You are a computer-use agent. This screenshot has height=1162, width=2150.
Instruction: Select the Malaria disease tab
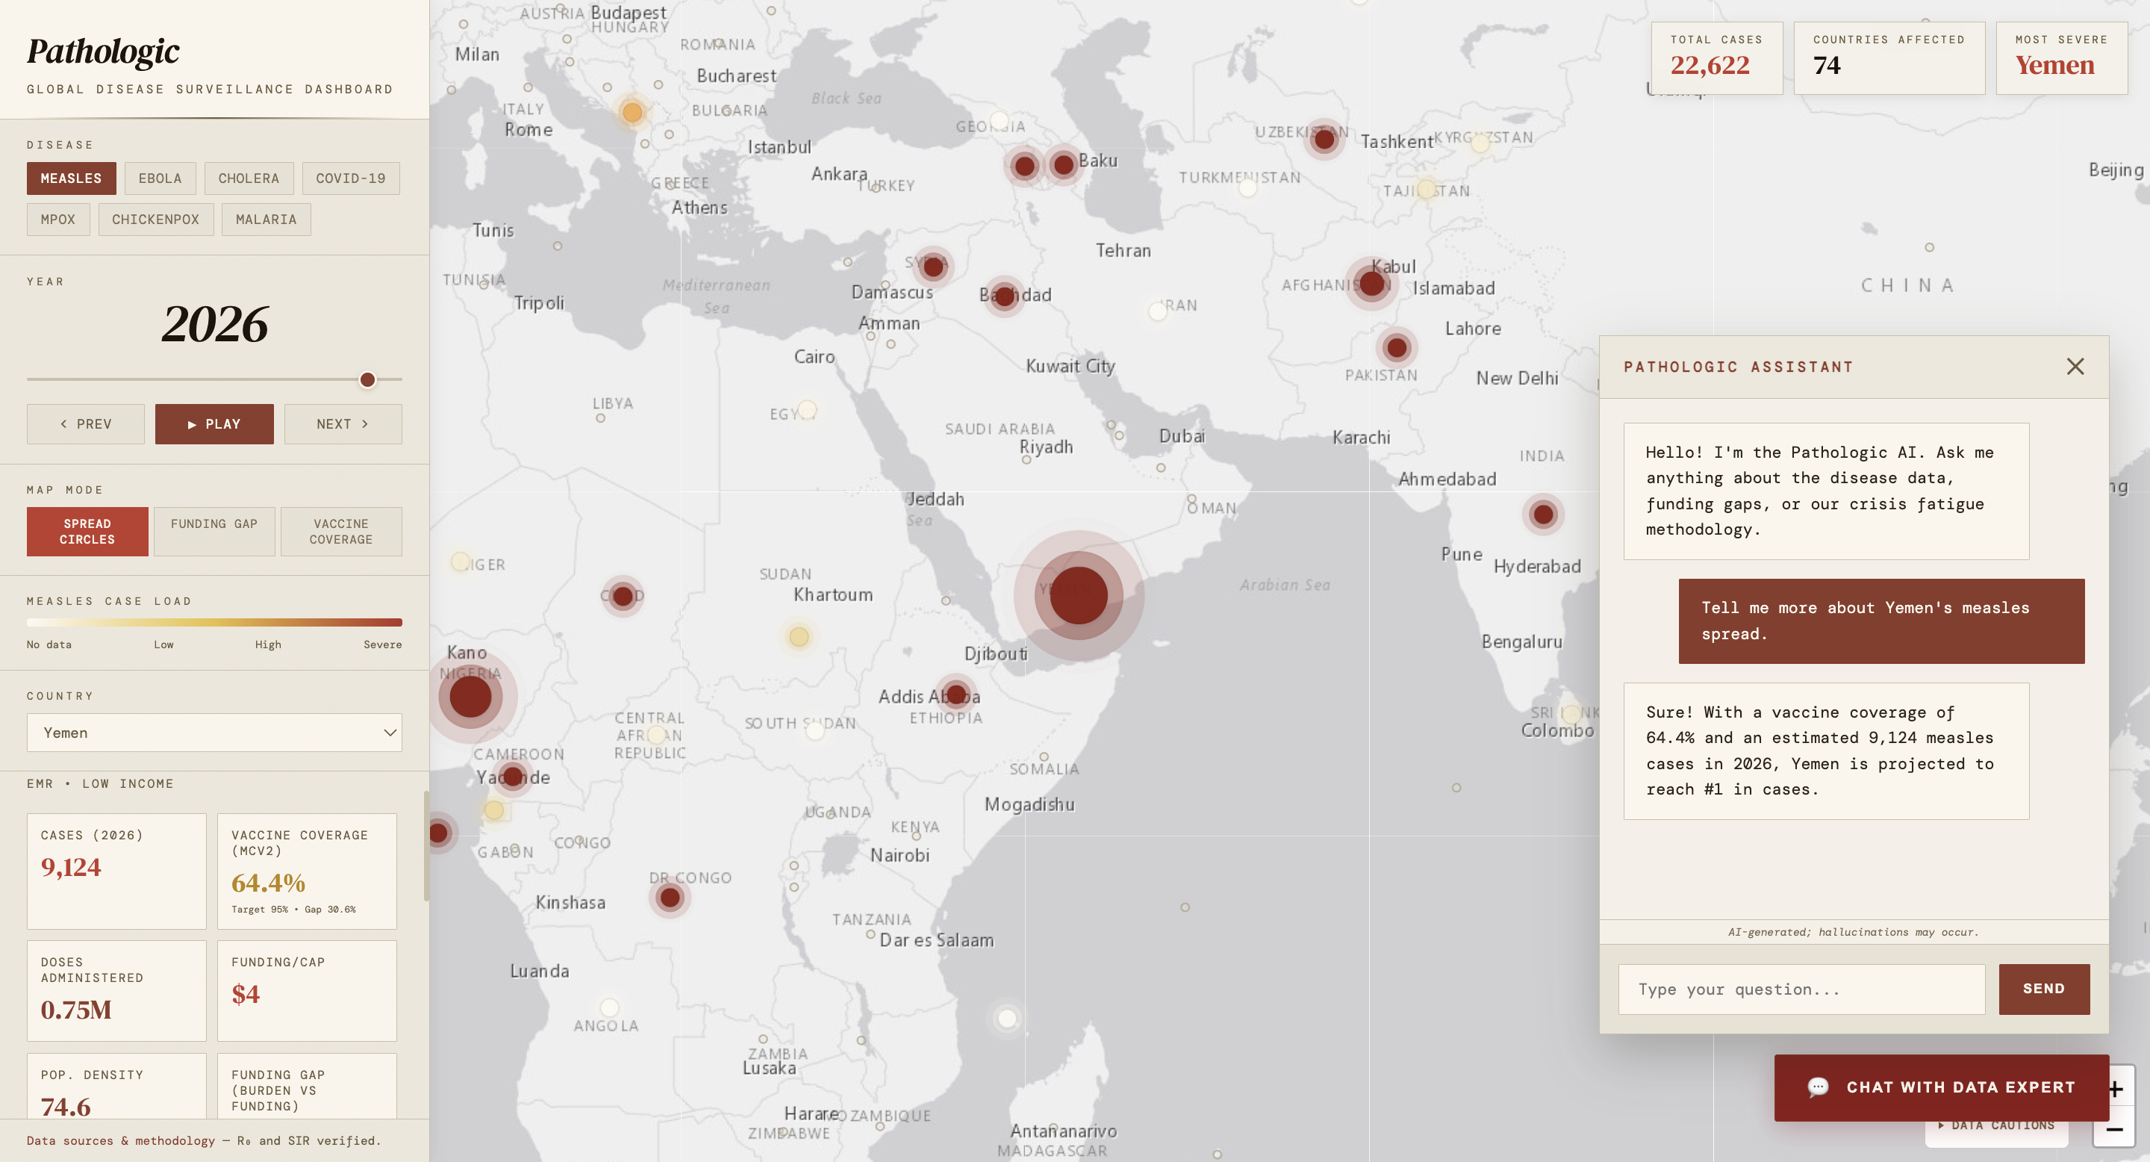coord(266,220)
